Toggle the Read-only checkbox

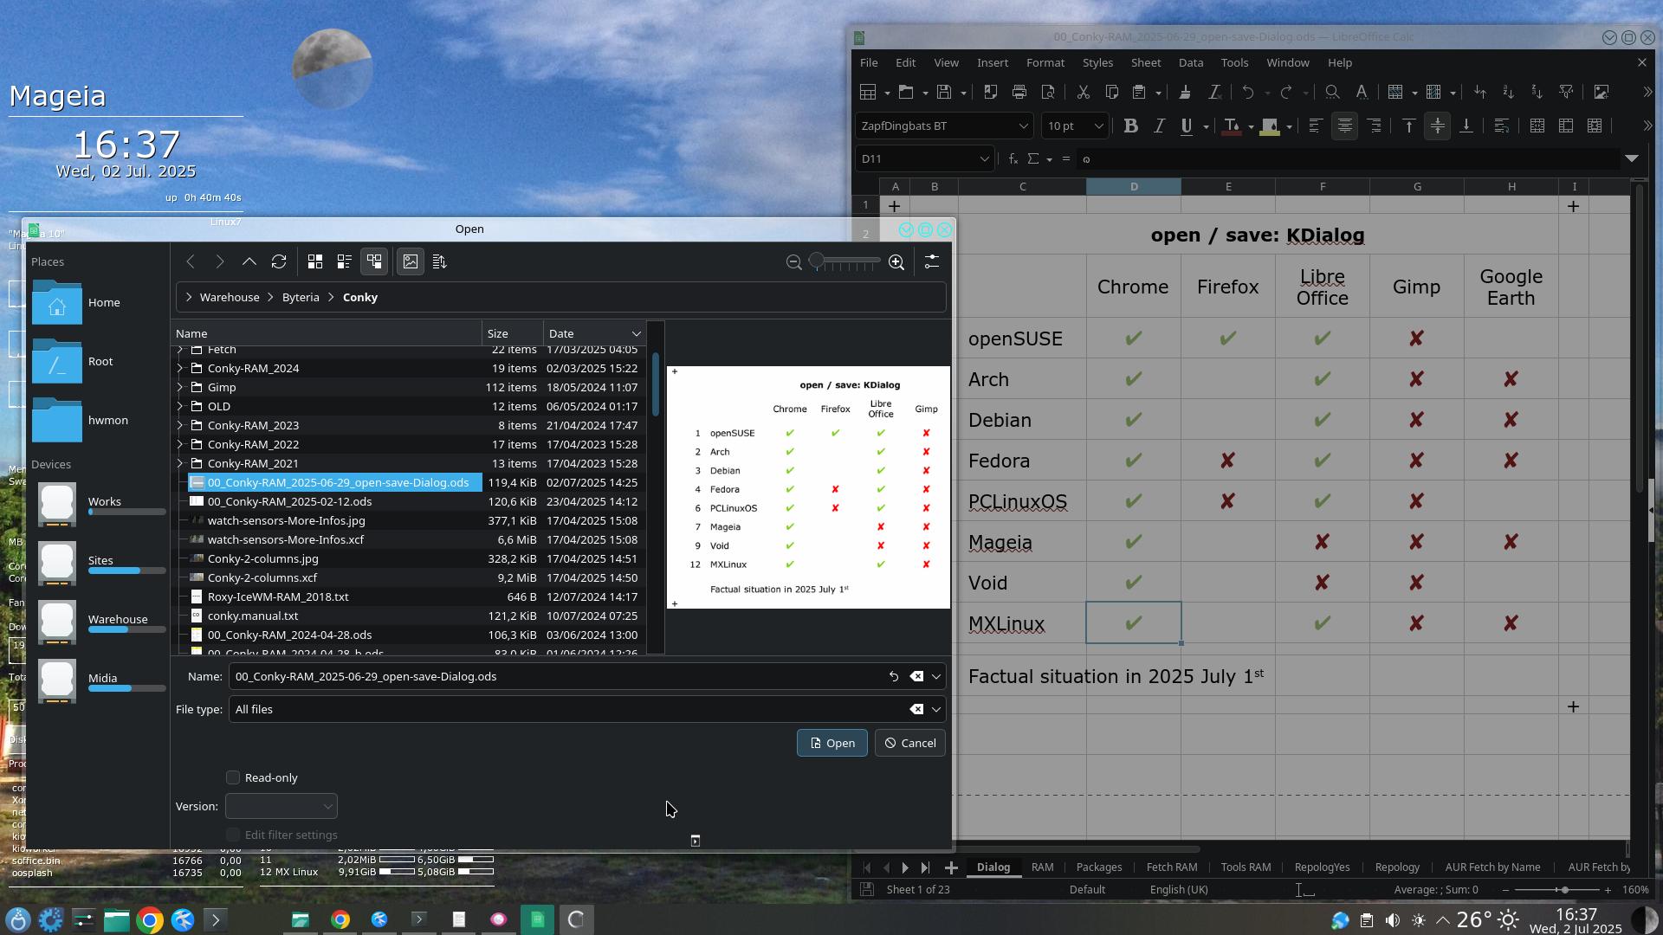(x=233, y=777)
